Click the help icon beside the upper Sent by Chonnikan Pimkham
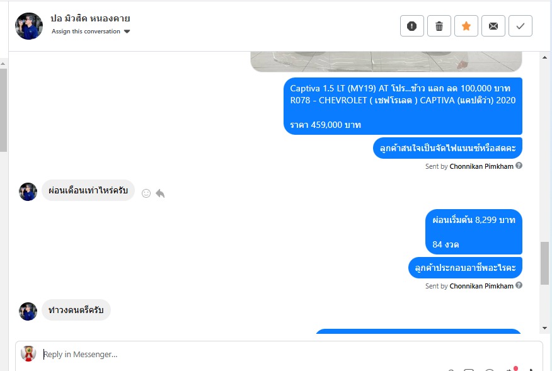Viewport: 552px width, 371px height. (519, 166)
